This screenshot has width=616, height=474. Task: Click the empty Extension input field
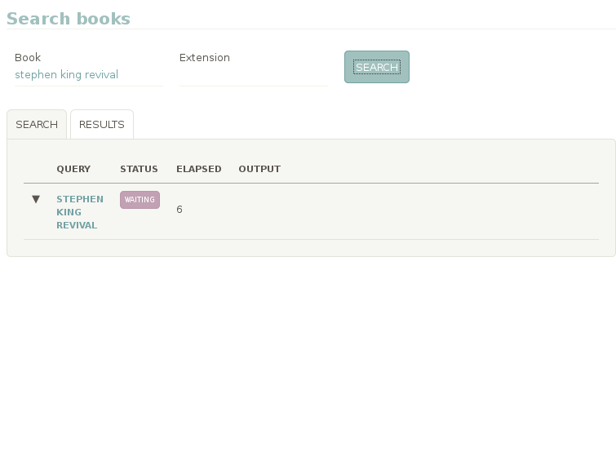pos(254,74)
